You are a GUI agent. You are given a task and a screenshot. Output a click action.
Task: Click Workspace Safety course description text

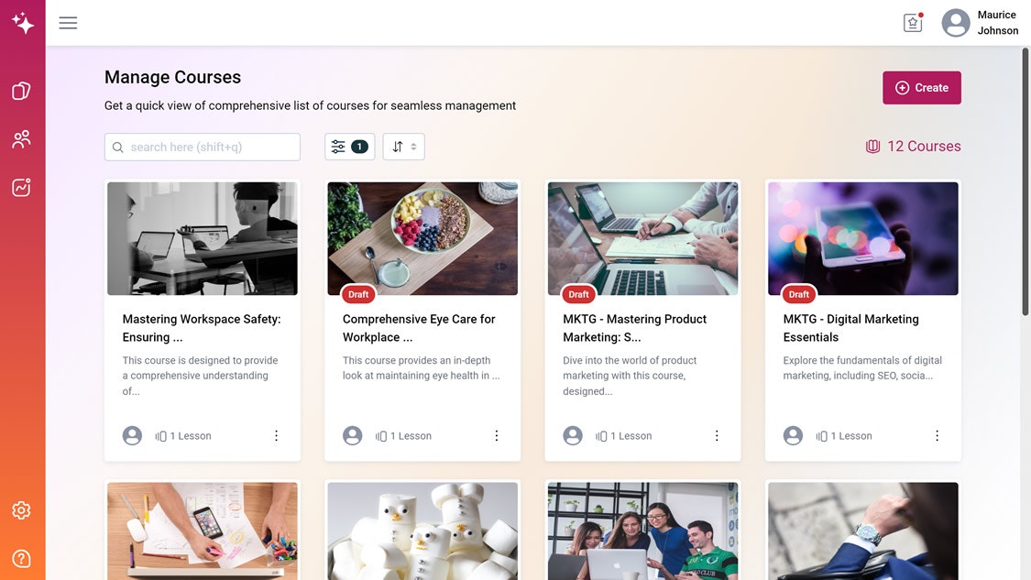[x=200, y=376]
